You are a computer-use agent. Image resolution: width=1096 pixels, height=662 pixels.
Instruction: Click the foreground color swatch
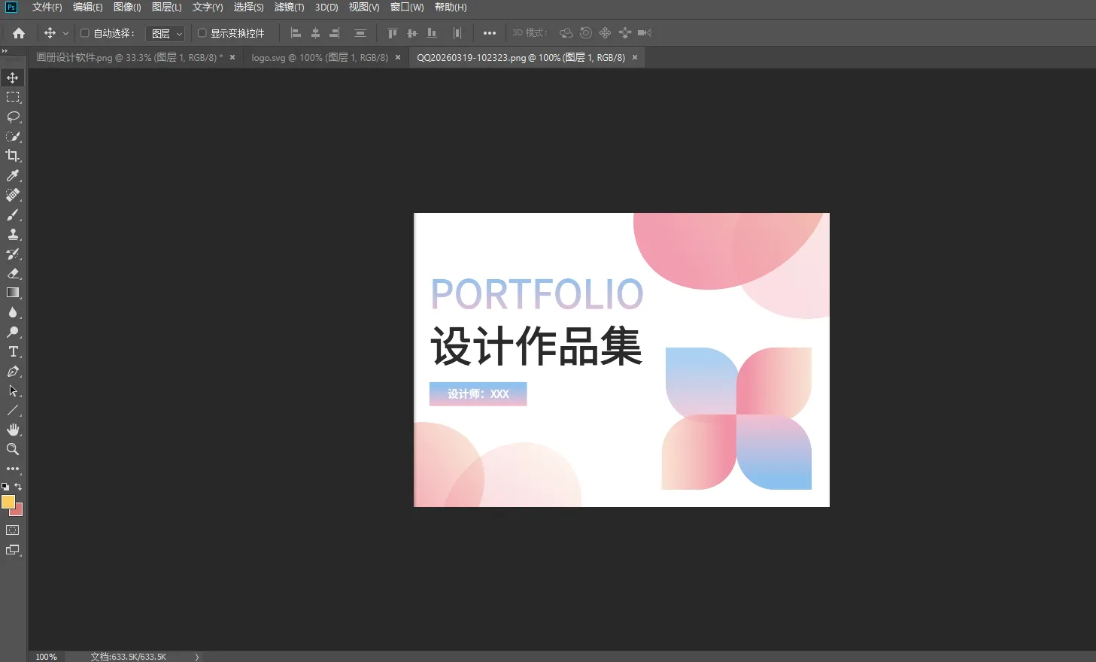point(9,501)
